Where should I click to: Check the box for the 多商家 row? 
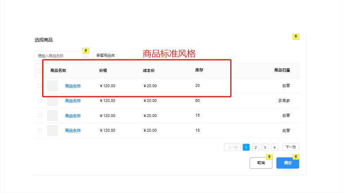(40, 101)
